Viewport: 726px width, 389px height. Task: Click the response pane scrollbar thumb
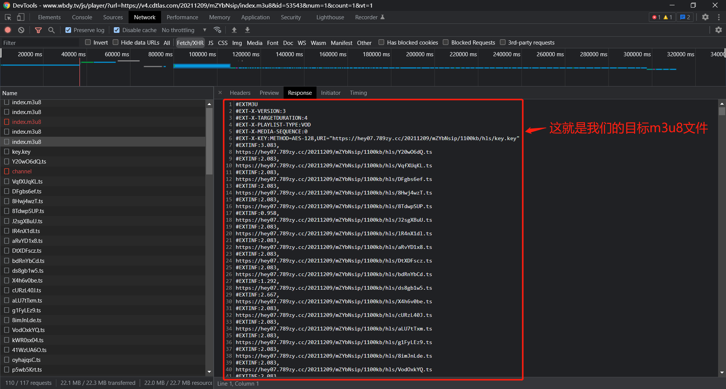(722, 111)
